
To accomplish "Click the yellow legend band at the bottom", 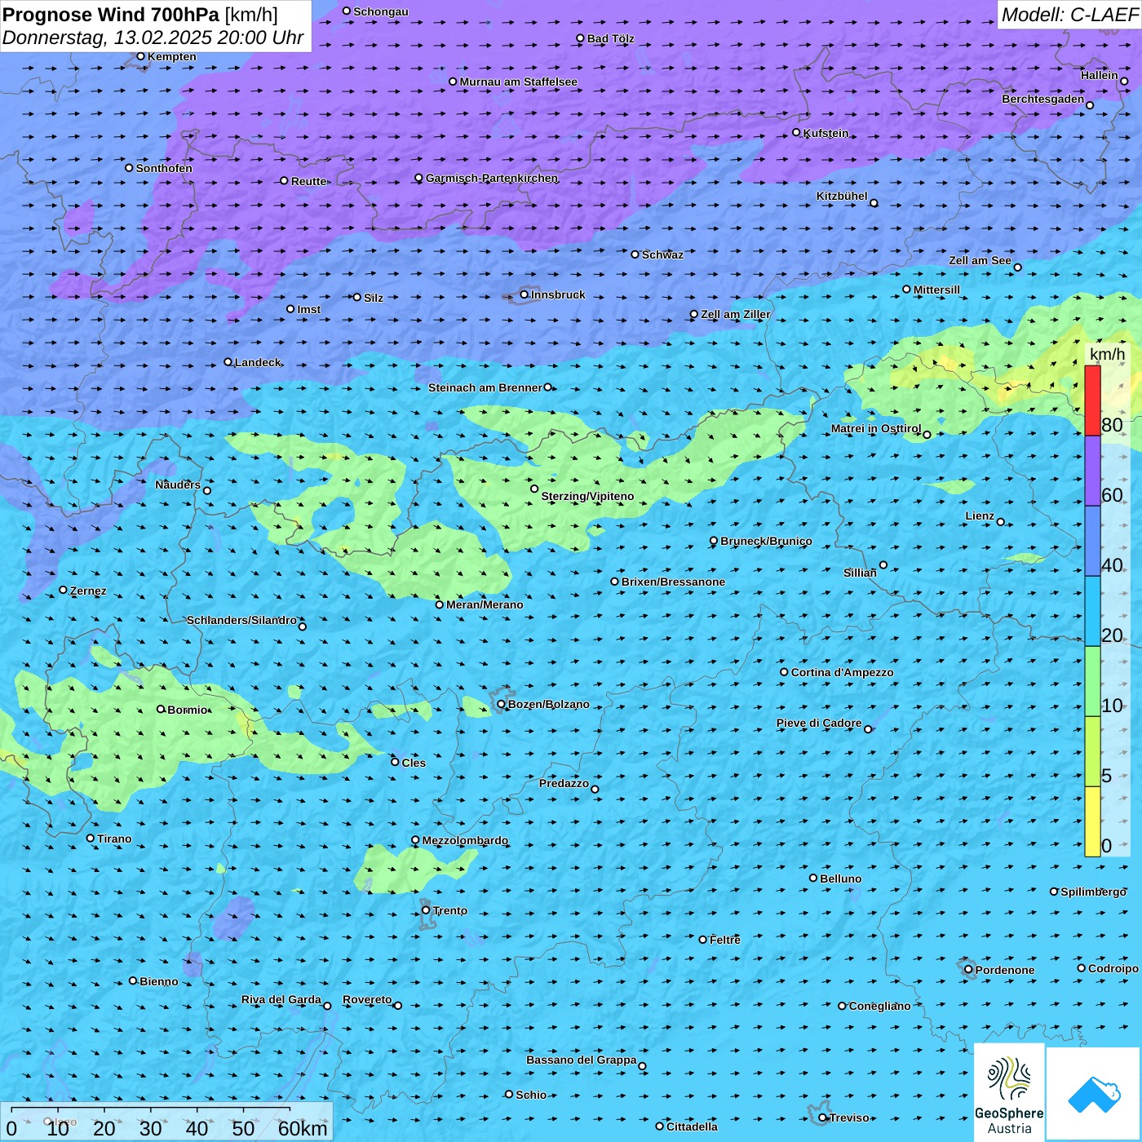I will click(1092, 821).
